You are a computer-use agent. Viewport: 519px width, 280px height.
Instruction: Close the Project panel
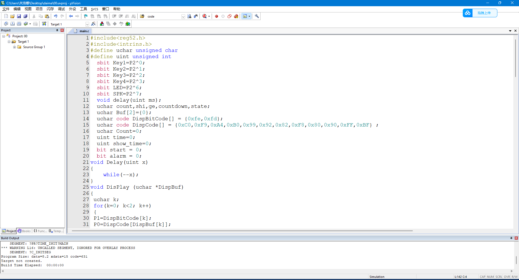pos(62,30)
